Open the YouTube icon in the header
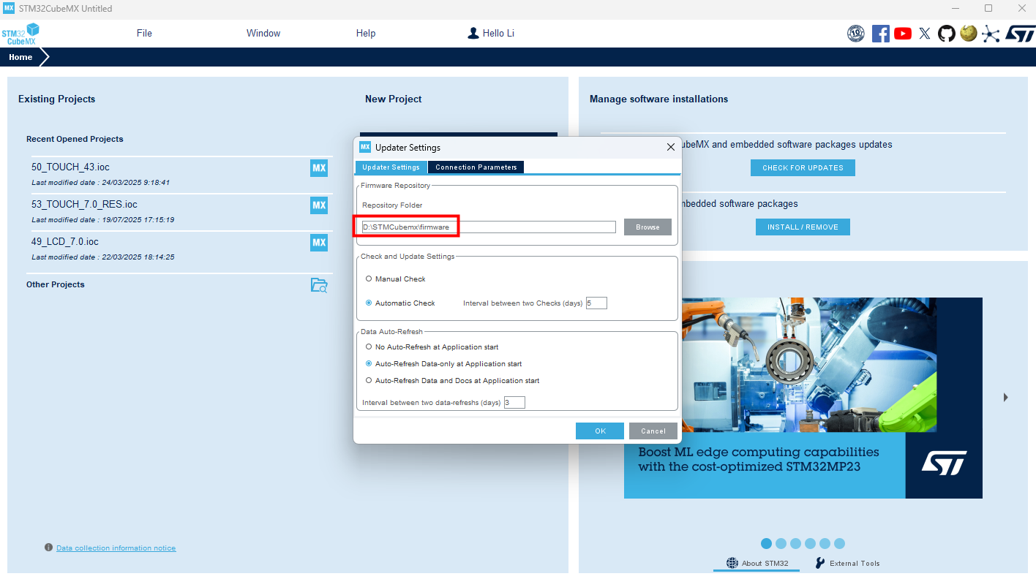The width and height of the screenshot is (1036, 579). pos(903,33)
